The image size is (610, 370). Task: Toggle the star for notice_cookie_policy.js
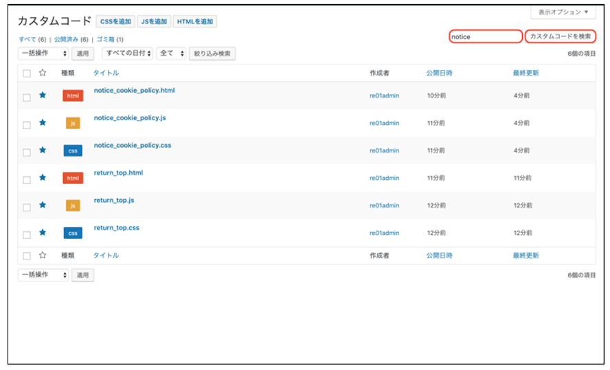pos(43,124)
